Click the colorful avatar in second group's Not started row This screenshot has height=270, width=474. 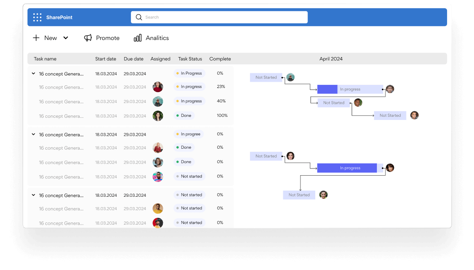158,177
